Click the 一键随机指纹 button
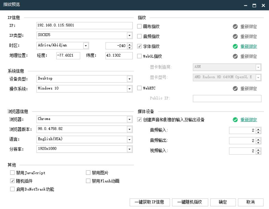 coord(190,202)
